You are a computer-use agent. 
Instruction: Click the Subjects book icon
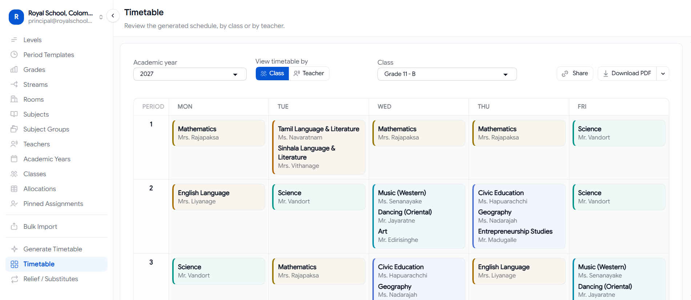click(x=14, y=114)
